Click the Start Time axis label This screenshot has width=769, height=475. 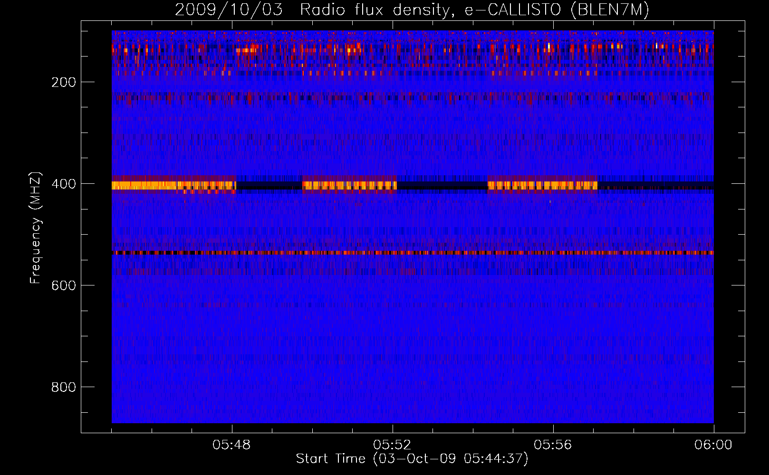[x=412, y=459]
